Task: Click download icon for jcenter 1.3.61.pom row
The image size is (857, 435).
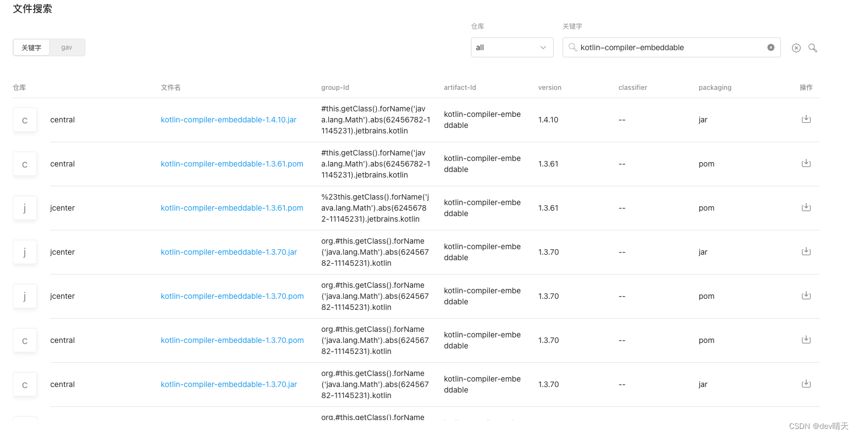Action: [806, 207]
